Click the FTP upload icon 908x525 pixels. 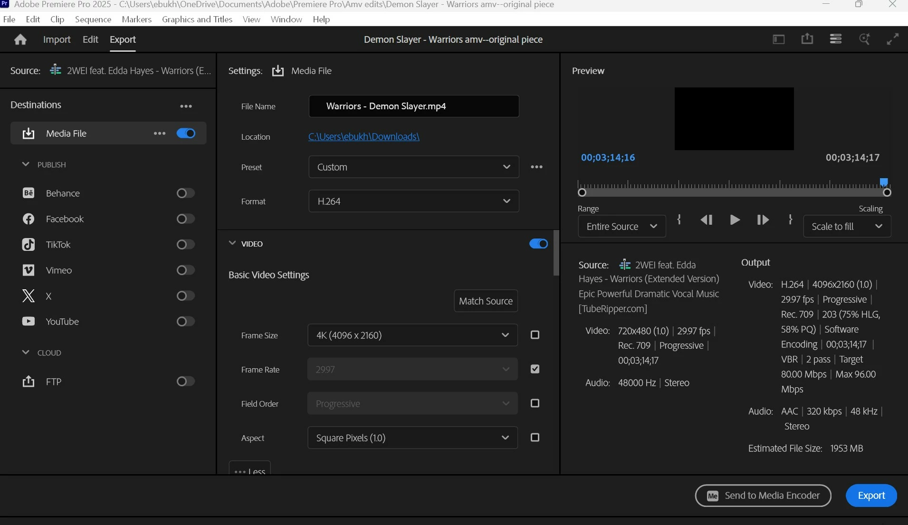[x=29, y=381]
